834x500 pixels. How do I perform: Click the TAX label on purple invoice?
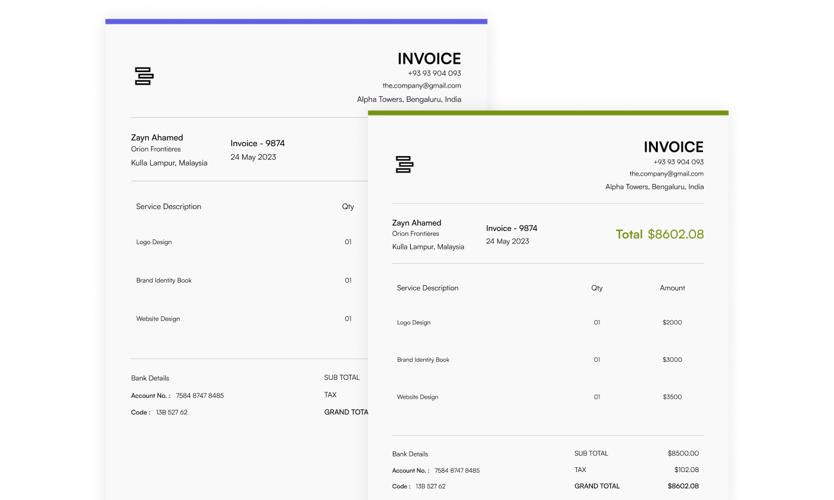click(330, 395)
